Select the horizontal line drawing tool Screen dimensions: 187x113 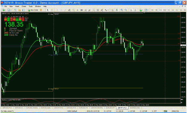tap(61, 10)
